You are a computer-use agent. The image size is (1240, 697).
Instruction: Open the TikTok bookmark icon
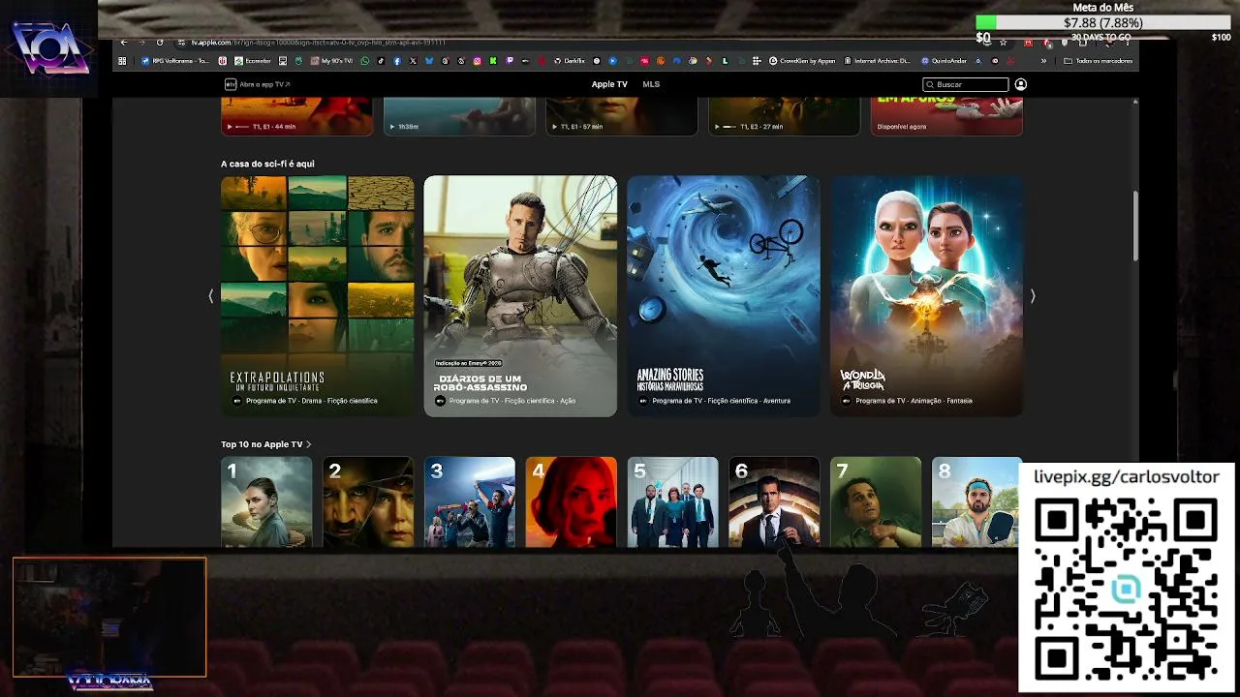[381, 61]
